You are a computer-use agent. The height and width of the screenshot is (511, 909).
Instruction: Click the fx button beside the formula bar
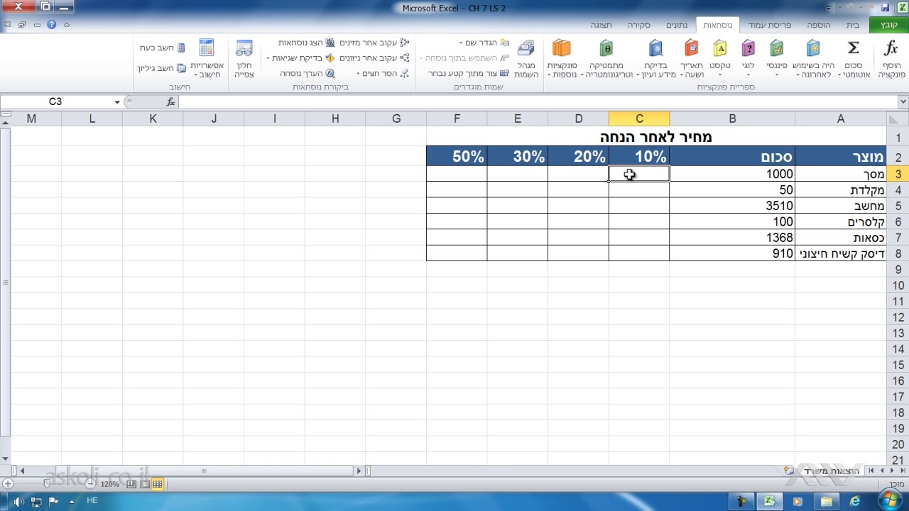170,101
